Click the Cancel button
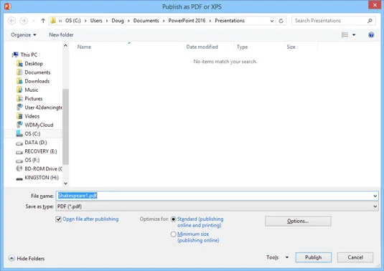Screen dimensions: 384x271 point(355,257)
